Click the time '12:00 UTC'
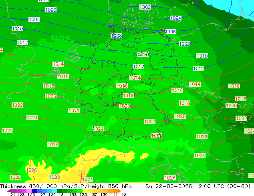254x196 pixels. pos(210,186)
